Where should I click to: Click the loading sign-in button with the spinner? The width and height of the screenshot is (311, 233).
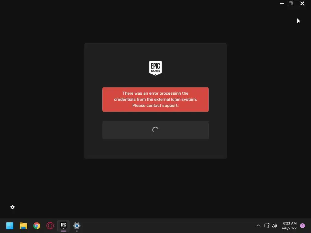point(155,130)
